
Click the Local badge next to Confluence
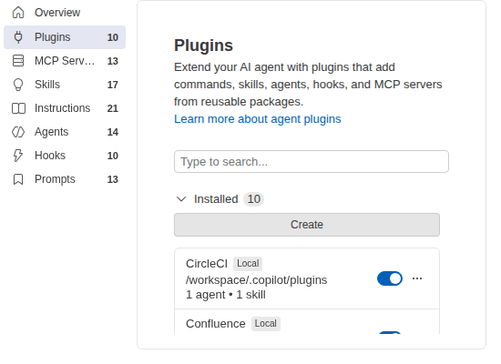(x=266, y=324)
